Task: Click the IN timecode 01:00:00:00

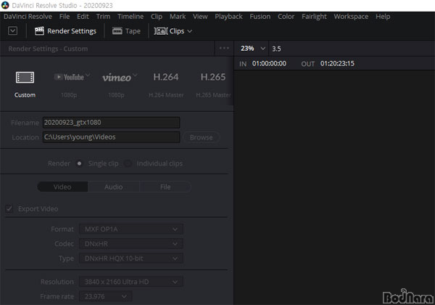Action: click(x=269, y=64)
